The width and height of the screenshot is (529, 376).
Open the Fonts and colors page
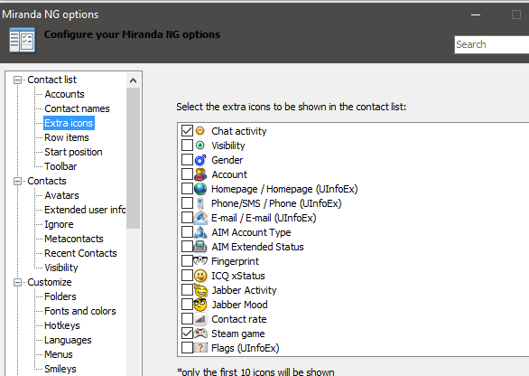pos(80,311)
